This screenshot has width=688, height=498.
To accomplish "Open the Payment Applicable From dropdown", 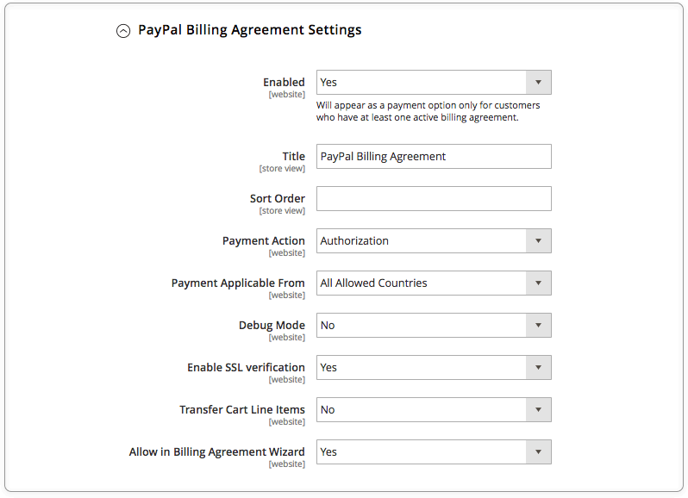I will pyautogui.click(x=422, y=283).
